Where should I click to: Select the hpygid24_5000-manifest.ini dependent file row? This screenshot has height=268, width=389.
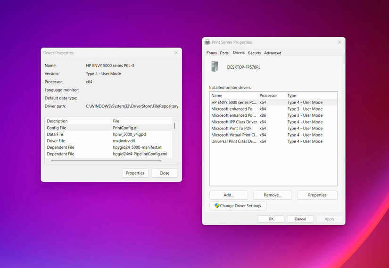point(108,147)
